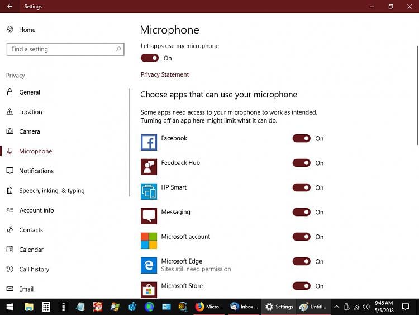Open General privacy settings
Viewport: 419px width, 315px height.
30,92
